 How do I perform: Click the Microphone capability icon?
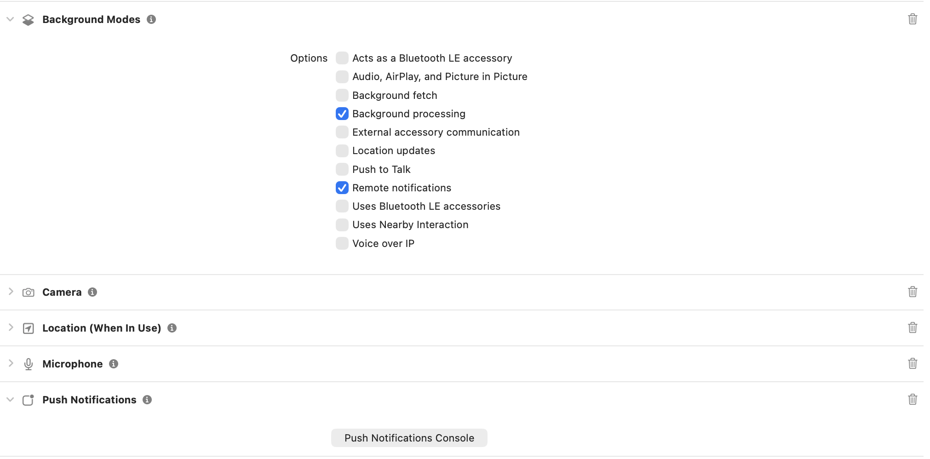[x=28, y=363]
